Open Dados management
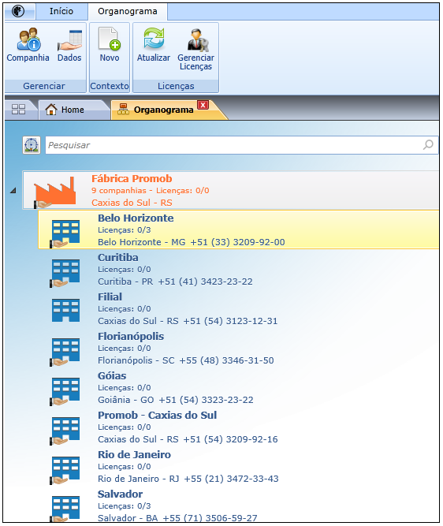The image size is (443, 526). pos(69,45)
